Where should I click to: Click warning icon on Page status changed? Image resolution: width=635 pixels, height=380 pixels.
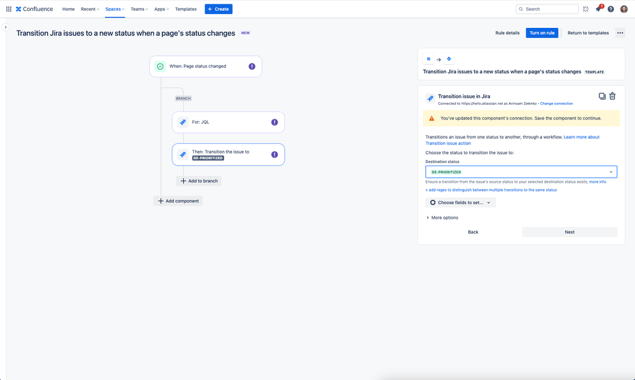(x=252, y=67)
